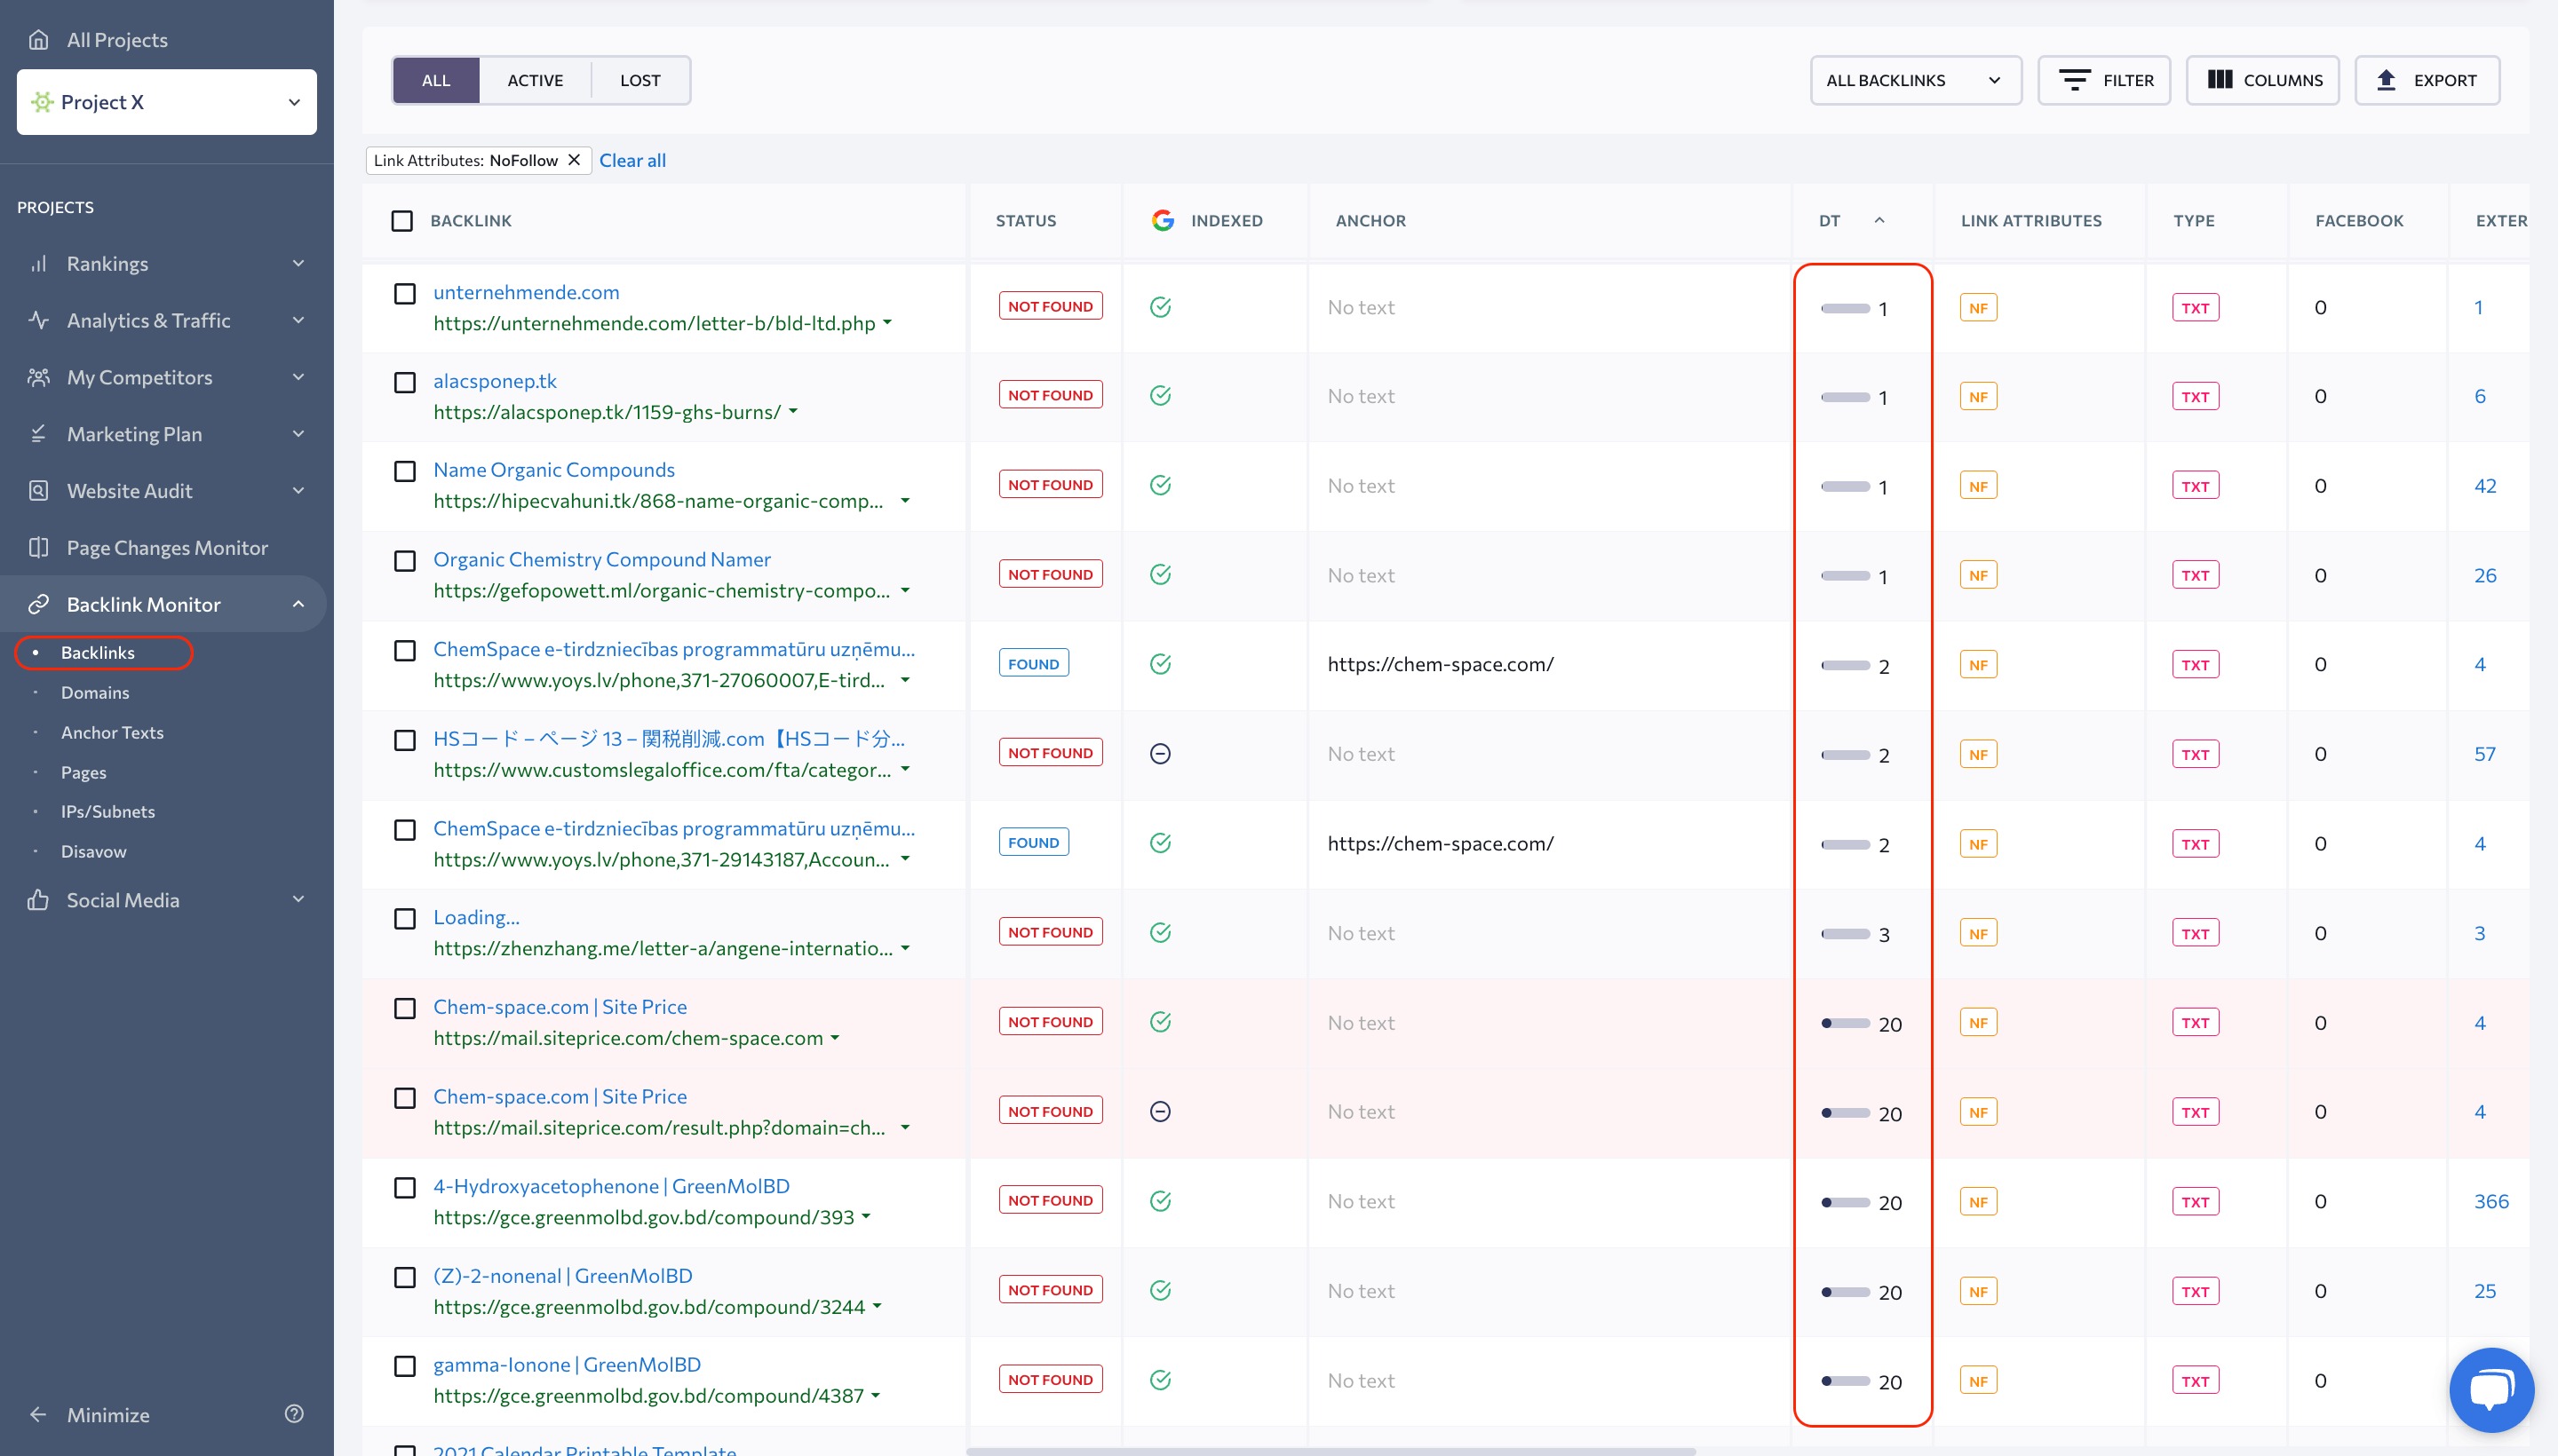Expand the Social Media chevron
This screenshot has height=1456, width=2558.
click(x=298, y=900)
